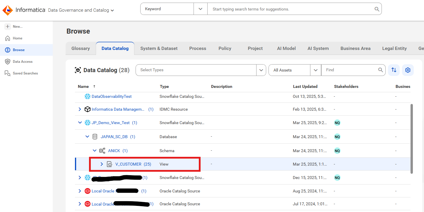
Task: Switch to the Glossary tab
Action: [81, 48]
